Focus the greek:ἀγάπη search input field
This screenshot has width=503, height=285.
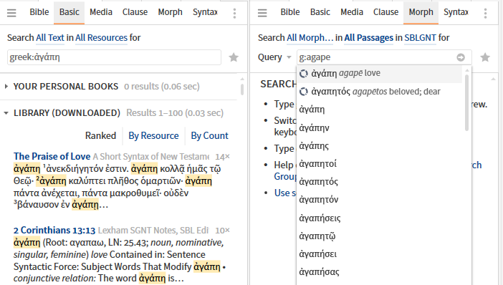tap(114, 57)
